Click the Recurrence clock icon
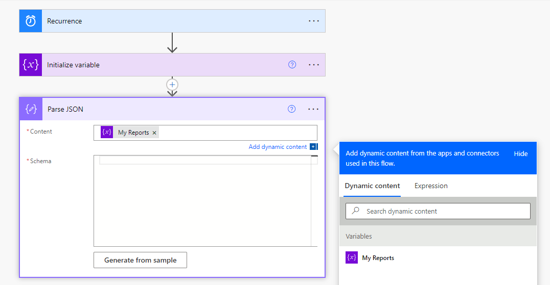This screenshot has height=285, width=550. click(x=31, y=21)
